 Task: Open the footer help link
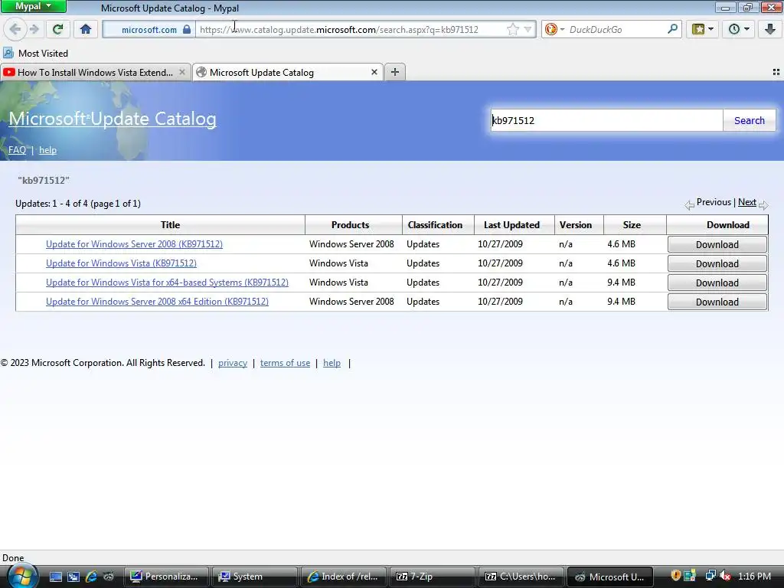click(332, 363)
